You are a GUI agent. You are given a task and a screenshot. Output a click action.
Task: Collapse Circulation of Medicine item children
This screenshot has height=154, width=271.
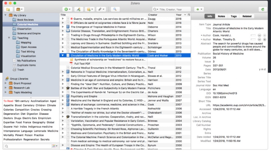(63, 56)
